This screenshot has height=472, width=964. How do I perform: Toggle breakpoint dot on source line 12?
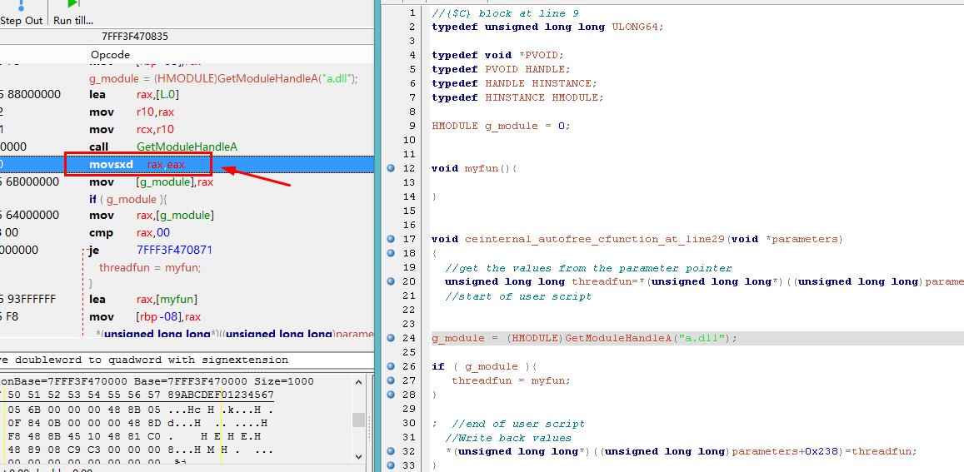[x=391, y=168]
